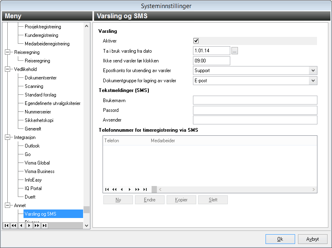Collapse the Integrasjon tree node
This screenshot has height=248, width=332.
pos(8,137)
